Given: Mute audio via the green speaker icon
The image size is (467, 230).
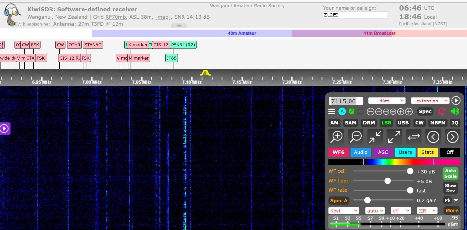Looking at the screenshot, I should [455, 111].
